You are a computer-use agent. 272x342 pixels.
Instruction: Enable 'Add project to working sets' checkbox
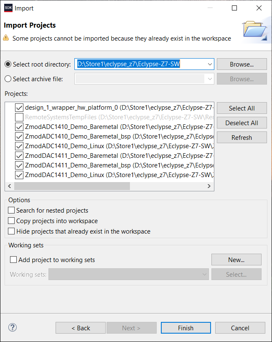pyautogui.click(x=13, y=260)
